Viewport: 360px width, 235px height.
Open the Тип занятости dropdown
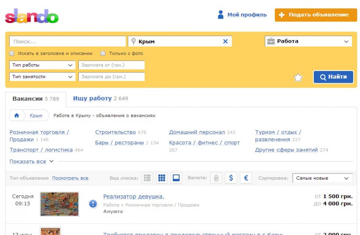42,77
